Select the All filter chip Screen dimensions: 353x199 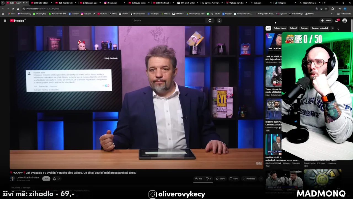coord(268,28)
